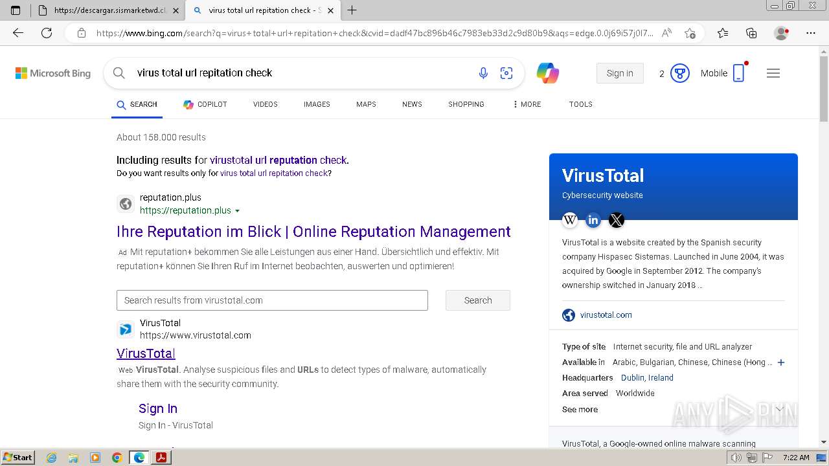Viewport: 829px width, 466px height.
Task: Open Adobe Acrobat from taskbar
Action: pyautogui.click(x=161, y=458)
